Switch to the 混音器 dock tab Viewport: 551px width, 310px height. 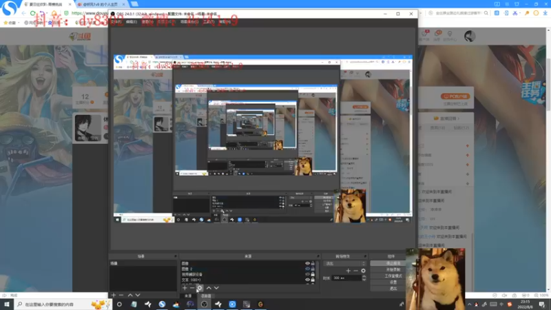[x=206, y=296]
